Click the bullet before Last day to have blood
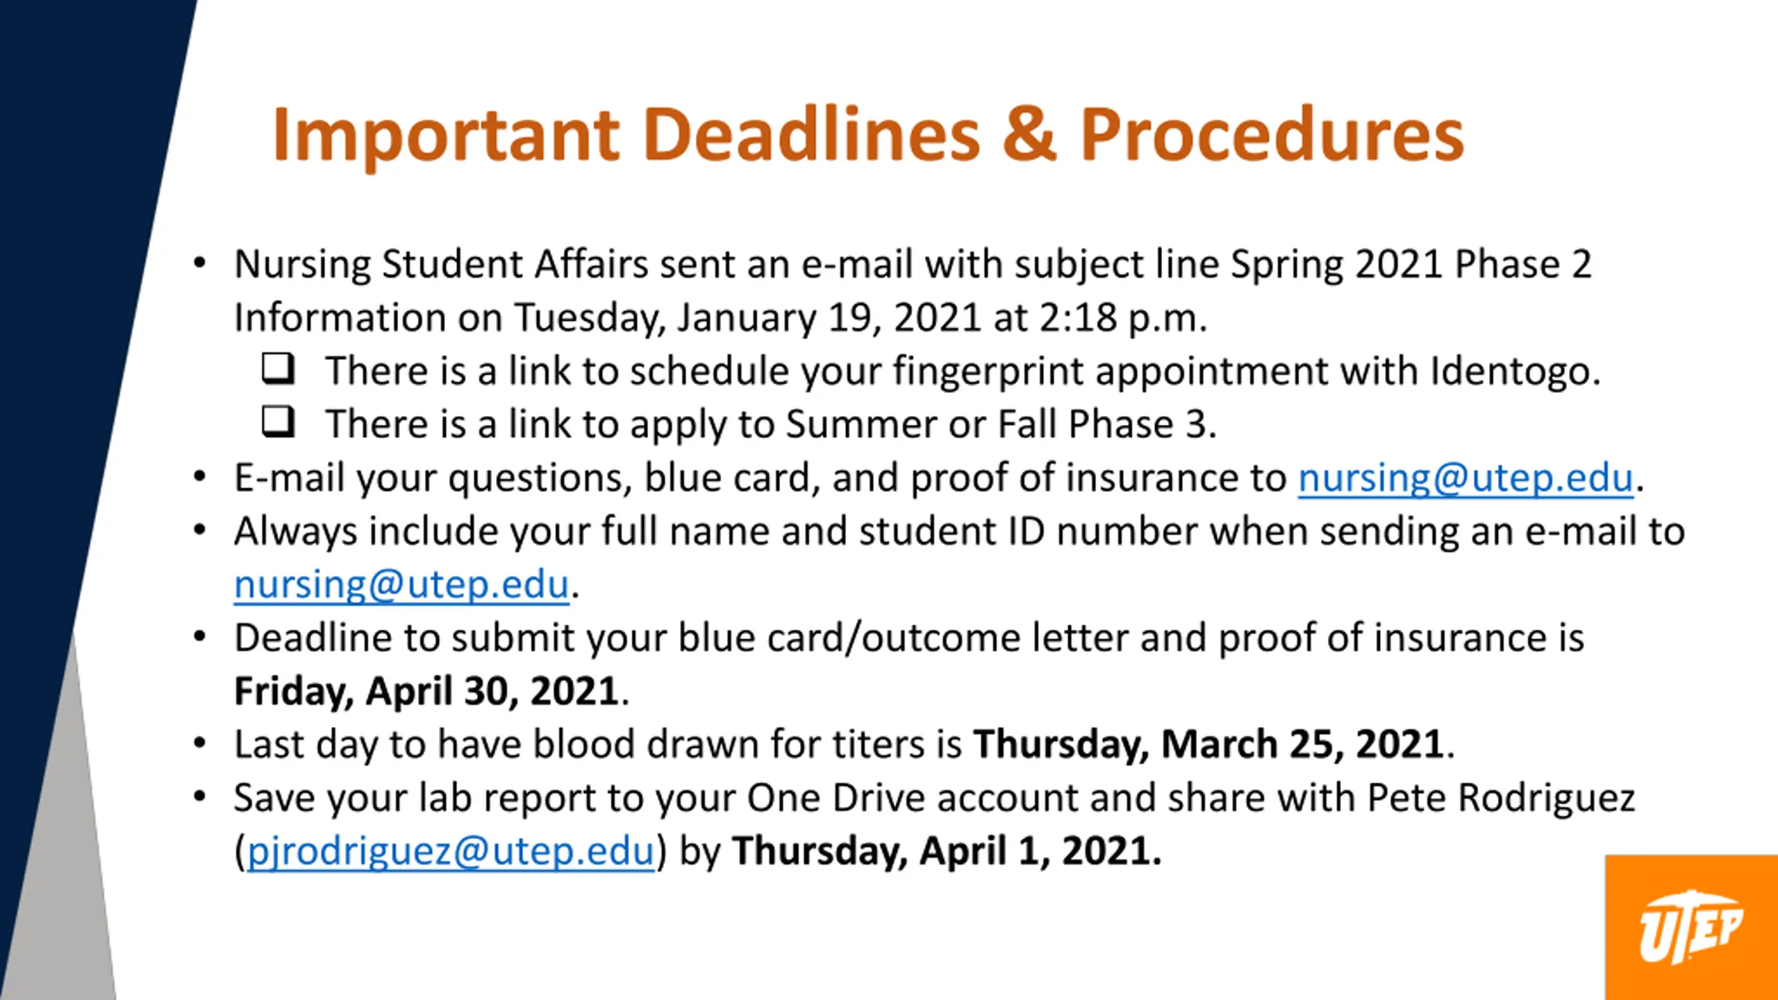Image resolution: width=1778 pixels, height=1000 pixels. point(200,744)
